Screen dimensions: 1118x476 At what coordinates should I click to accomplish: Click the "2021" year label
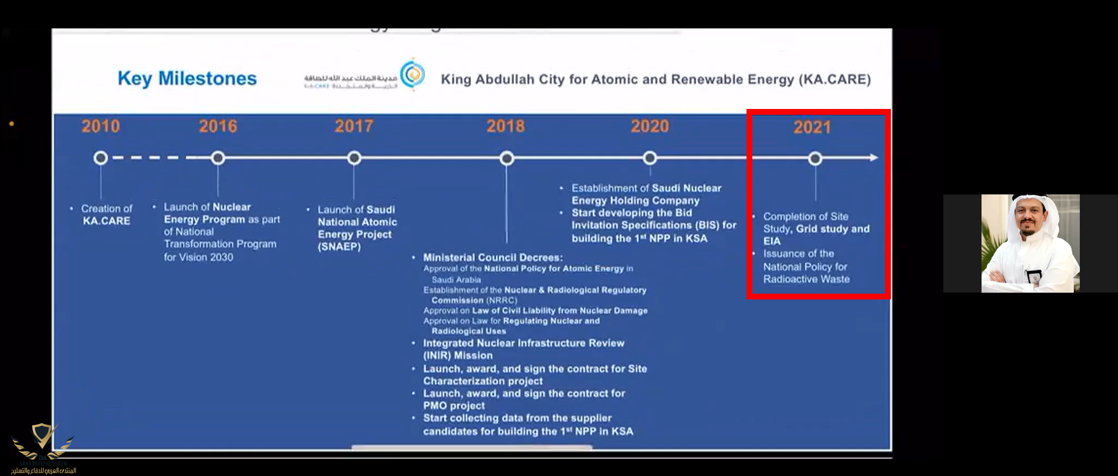pyautogui.click(x=812, y=127)
